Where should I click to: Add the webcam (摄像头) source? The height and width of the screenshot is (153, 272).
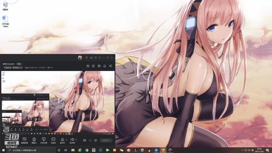[x=34, y=140]
